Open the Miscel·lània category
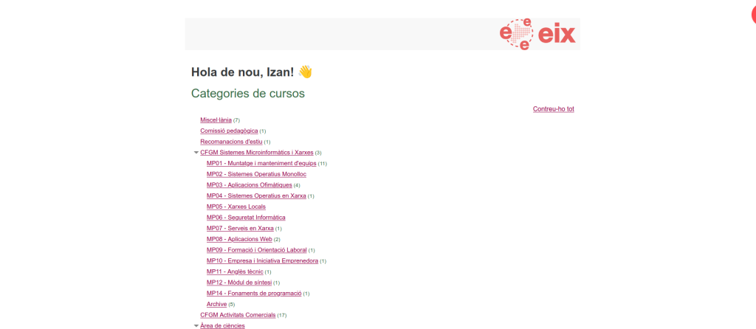Screen dimensions: 756x329 coord(216,120)
